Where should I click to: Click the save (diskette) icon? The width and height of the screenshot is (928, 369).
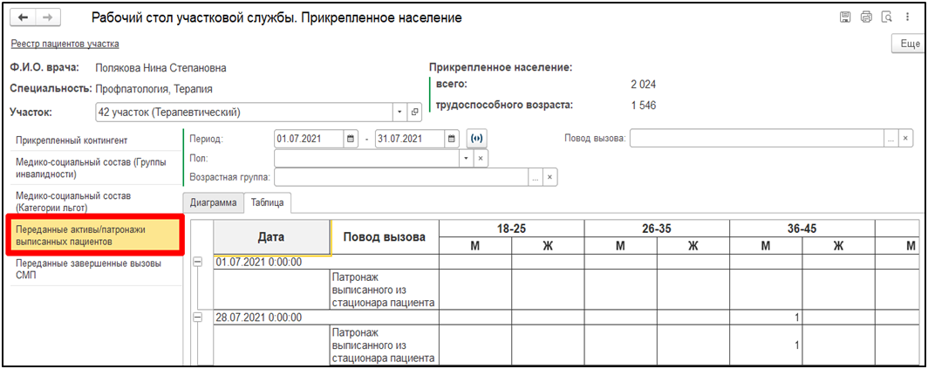click(844, 17)
